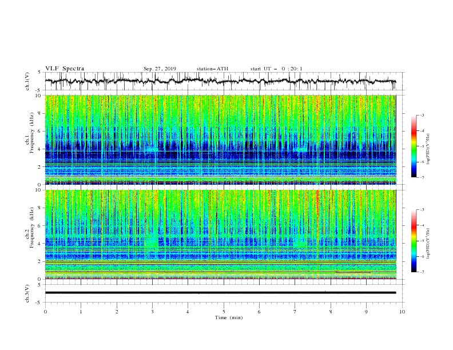Image resolution: width=453 pixels, height=350 pixels.
Task: Click the 'VLF Spectra' title text
Action: point(65,69)
